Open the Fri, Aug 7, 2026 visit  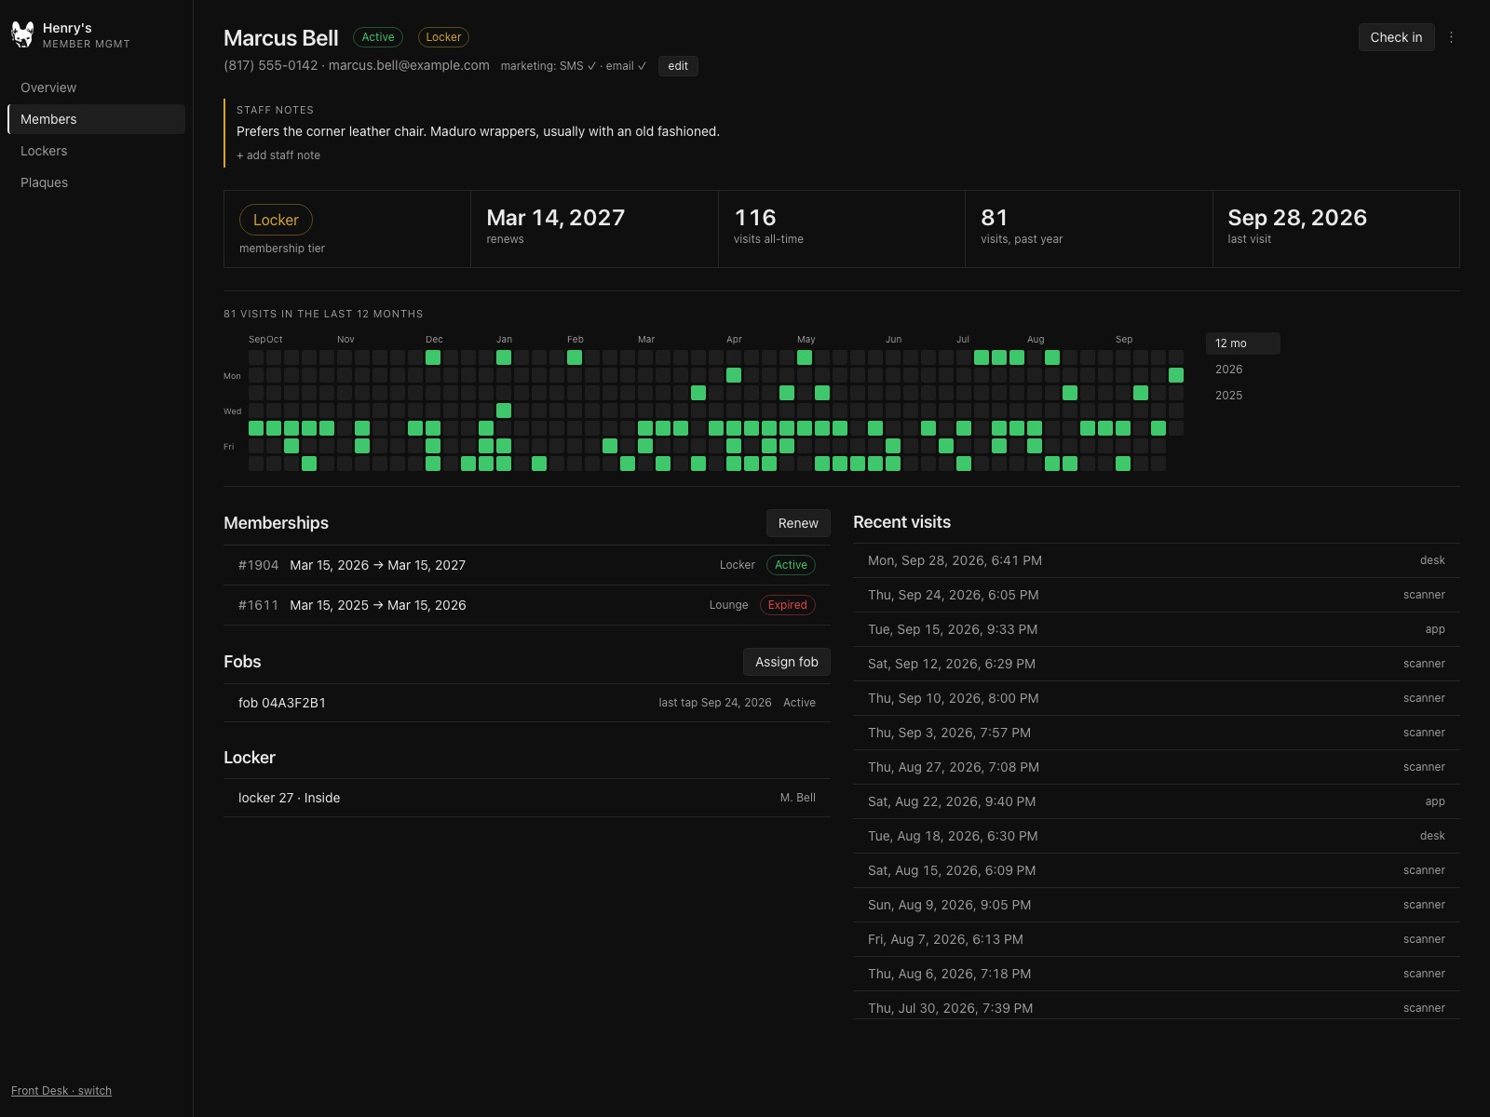click(x=1157, y=939)
